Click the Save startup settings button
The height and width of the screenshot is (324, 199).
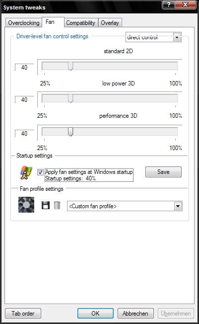point(163,172)
